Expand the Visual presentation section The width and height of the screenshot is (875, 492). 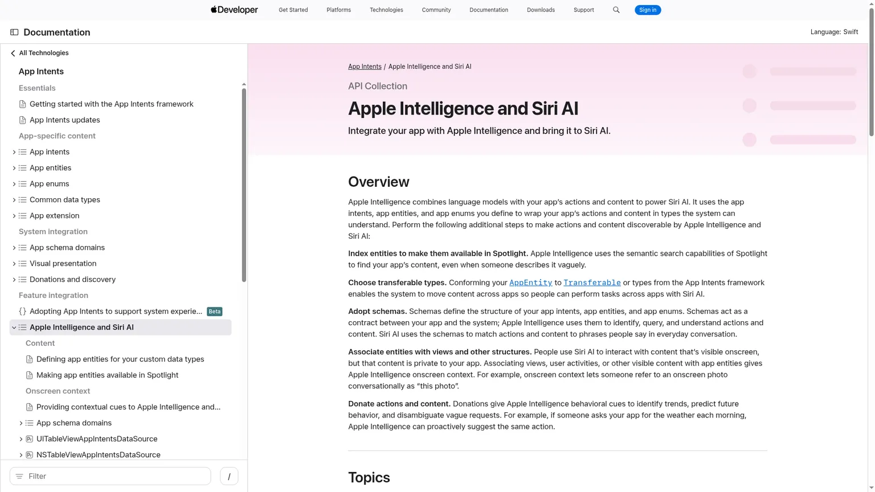14,264
